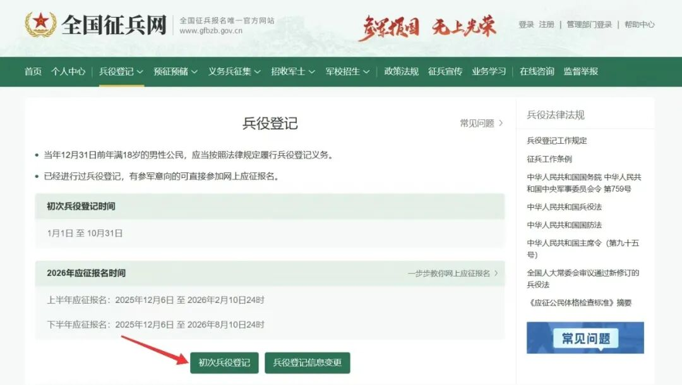
Task: Click 注册 to create an account
Action: [546, 25]
